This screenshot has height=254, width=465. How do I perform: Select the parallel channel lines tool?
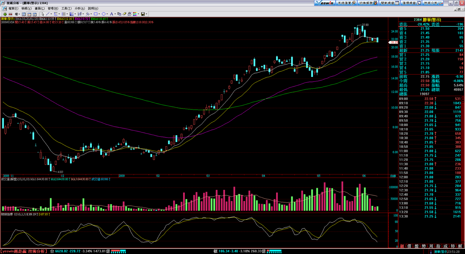pyautogui.click(x=79, y=14)
